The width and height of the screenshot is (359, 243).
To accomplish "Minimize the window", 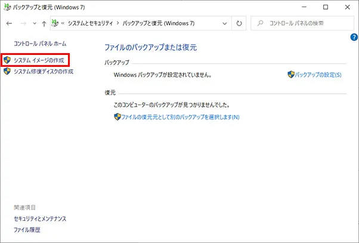I will [304, 7].
